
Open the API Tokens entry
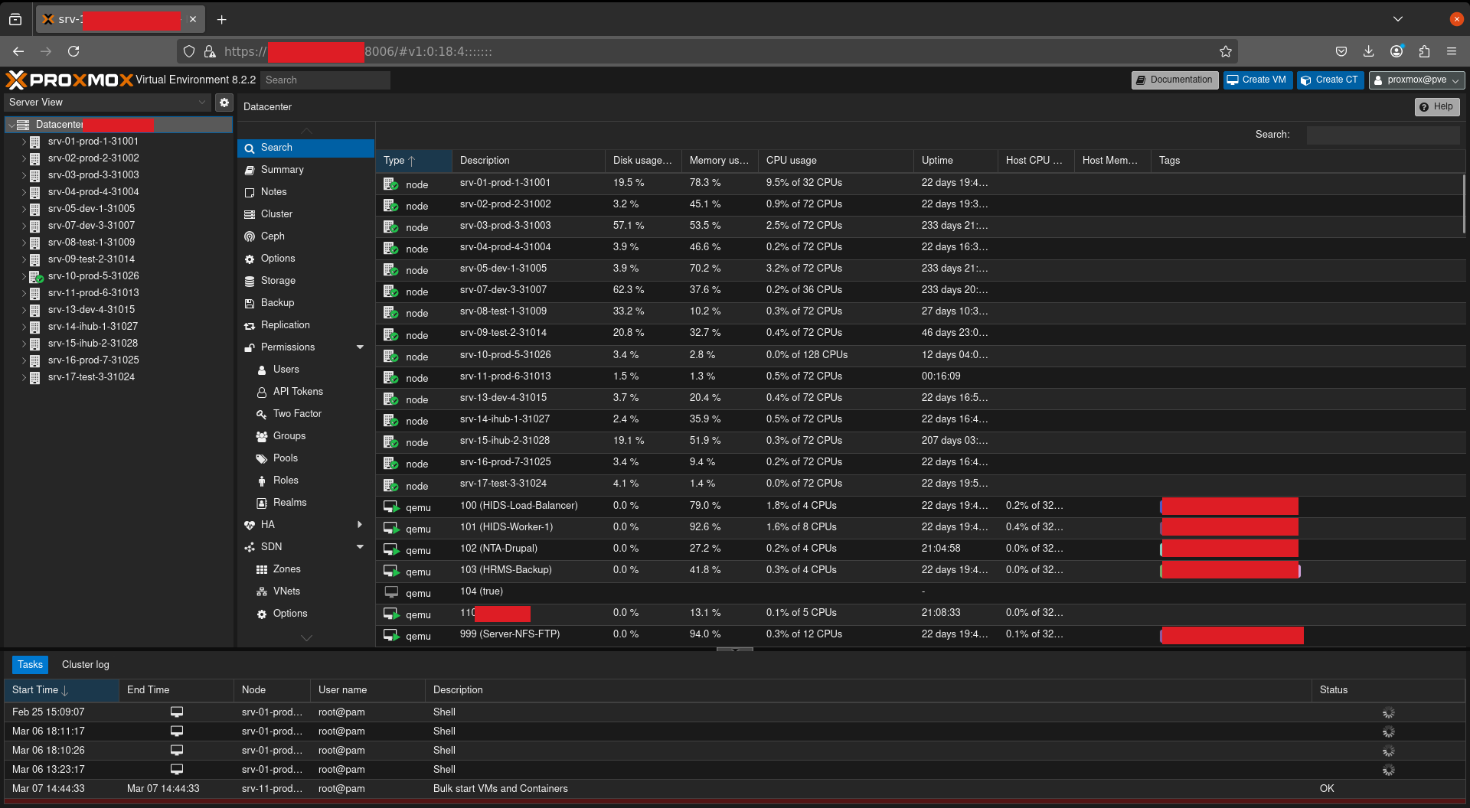[x=305, y=392]
